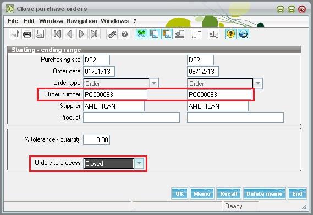313x215 pixels.
Task: Click the form layout document icon
Action: 196,34
